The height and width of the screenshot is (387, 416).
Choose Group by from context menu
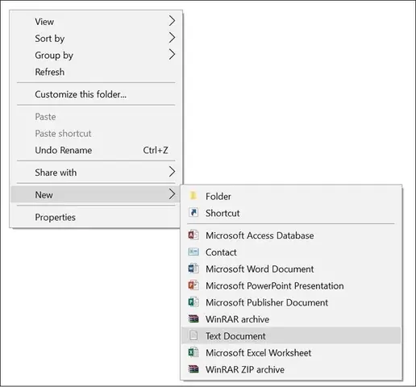(x=96, y=55)
